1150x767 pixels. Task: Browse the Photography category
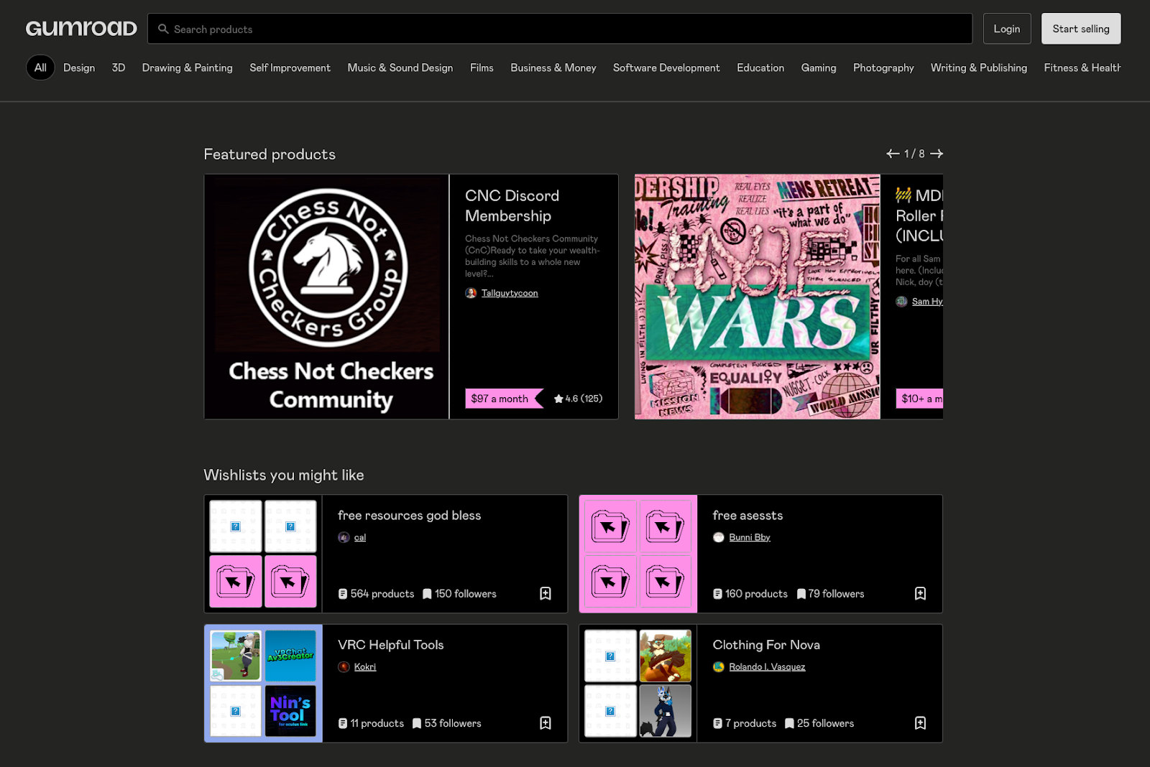(883, 68)
